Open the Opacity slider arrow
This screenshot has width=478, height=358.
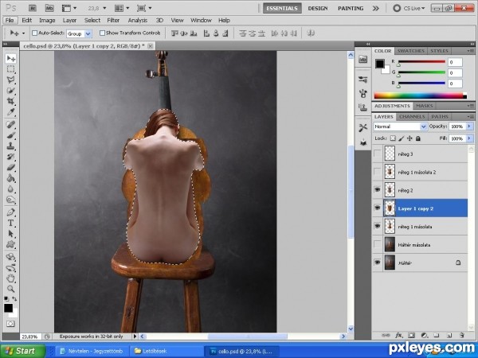[x=469, y=126]
